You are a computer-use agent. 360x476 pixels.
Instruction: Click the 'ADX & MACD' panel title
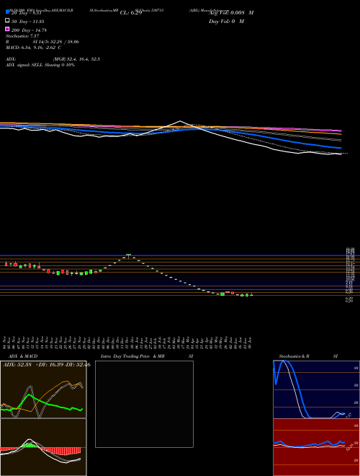[23, 356]
